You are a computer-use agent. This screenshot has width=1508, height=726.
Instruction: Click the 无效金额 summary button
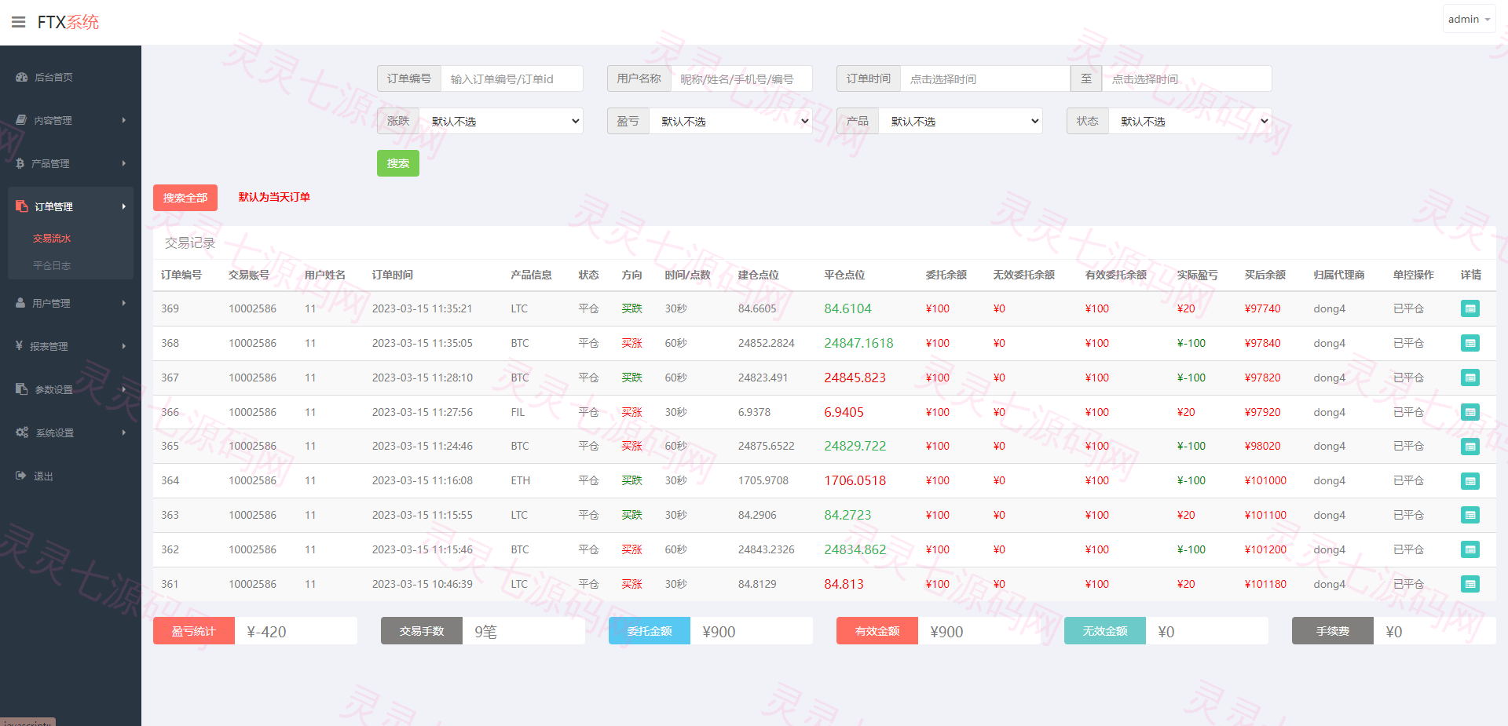coord(1105,631)
